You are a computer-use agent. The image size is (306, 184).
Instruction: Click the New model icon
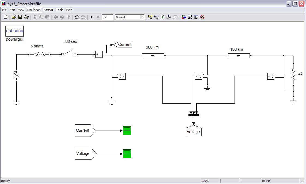pos(5,17)
